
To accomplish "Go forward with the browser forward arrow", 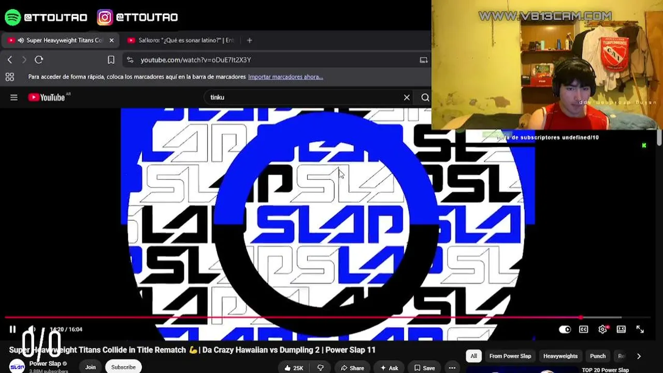I will 24,60.
